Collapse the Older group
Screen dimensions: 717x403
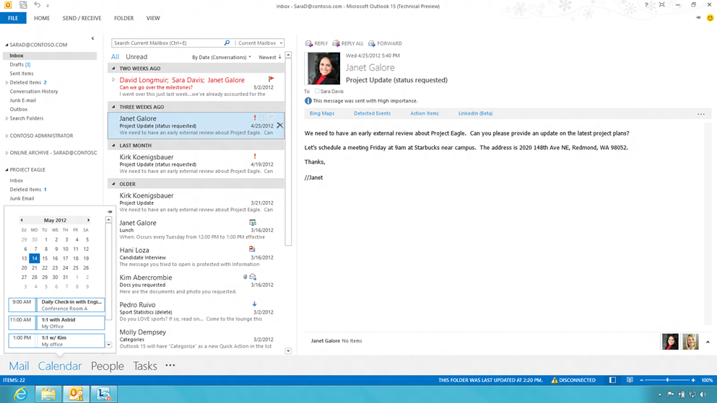coord(113,184)
